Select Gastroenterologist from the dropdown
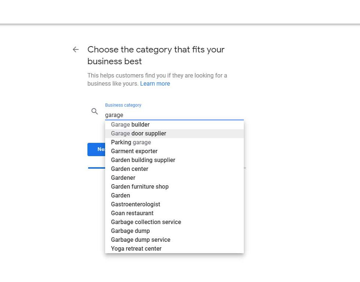Screen dimensions: 360x282 [135, 204]
